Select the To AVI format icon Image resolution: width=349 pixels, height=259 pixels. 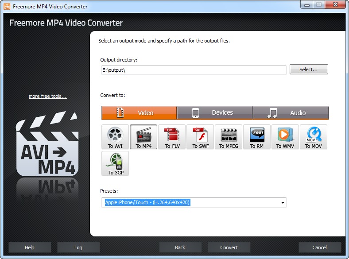tap(115, 137)
